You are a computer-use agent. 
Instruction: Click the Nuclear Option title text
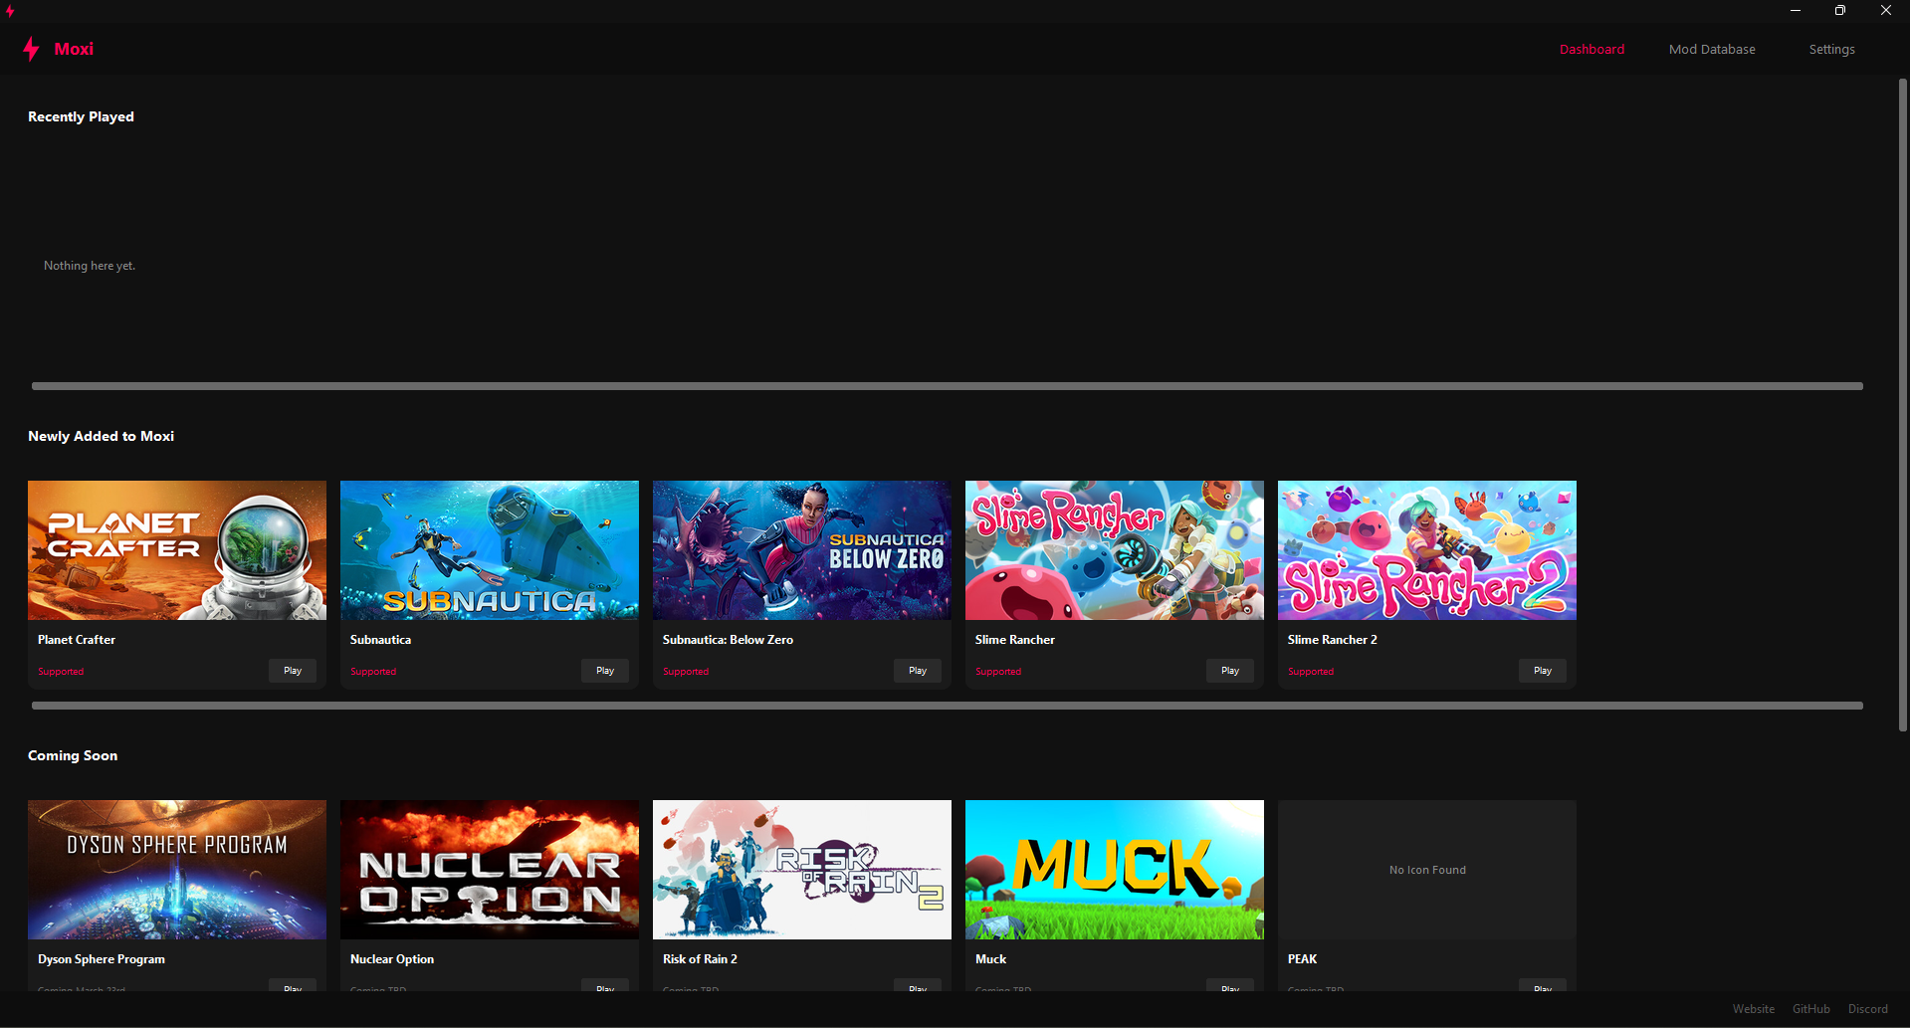pyautogui.click(x=392, y=959)
